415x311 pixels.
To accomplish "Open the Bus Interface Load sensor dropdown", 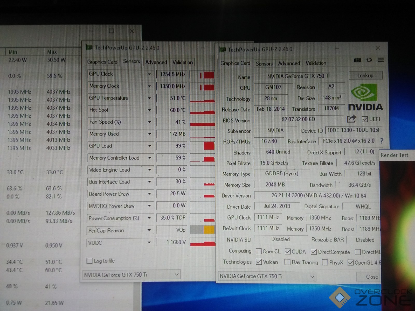I will (x=149, y=182).
